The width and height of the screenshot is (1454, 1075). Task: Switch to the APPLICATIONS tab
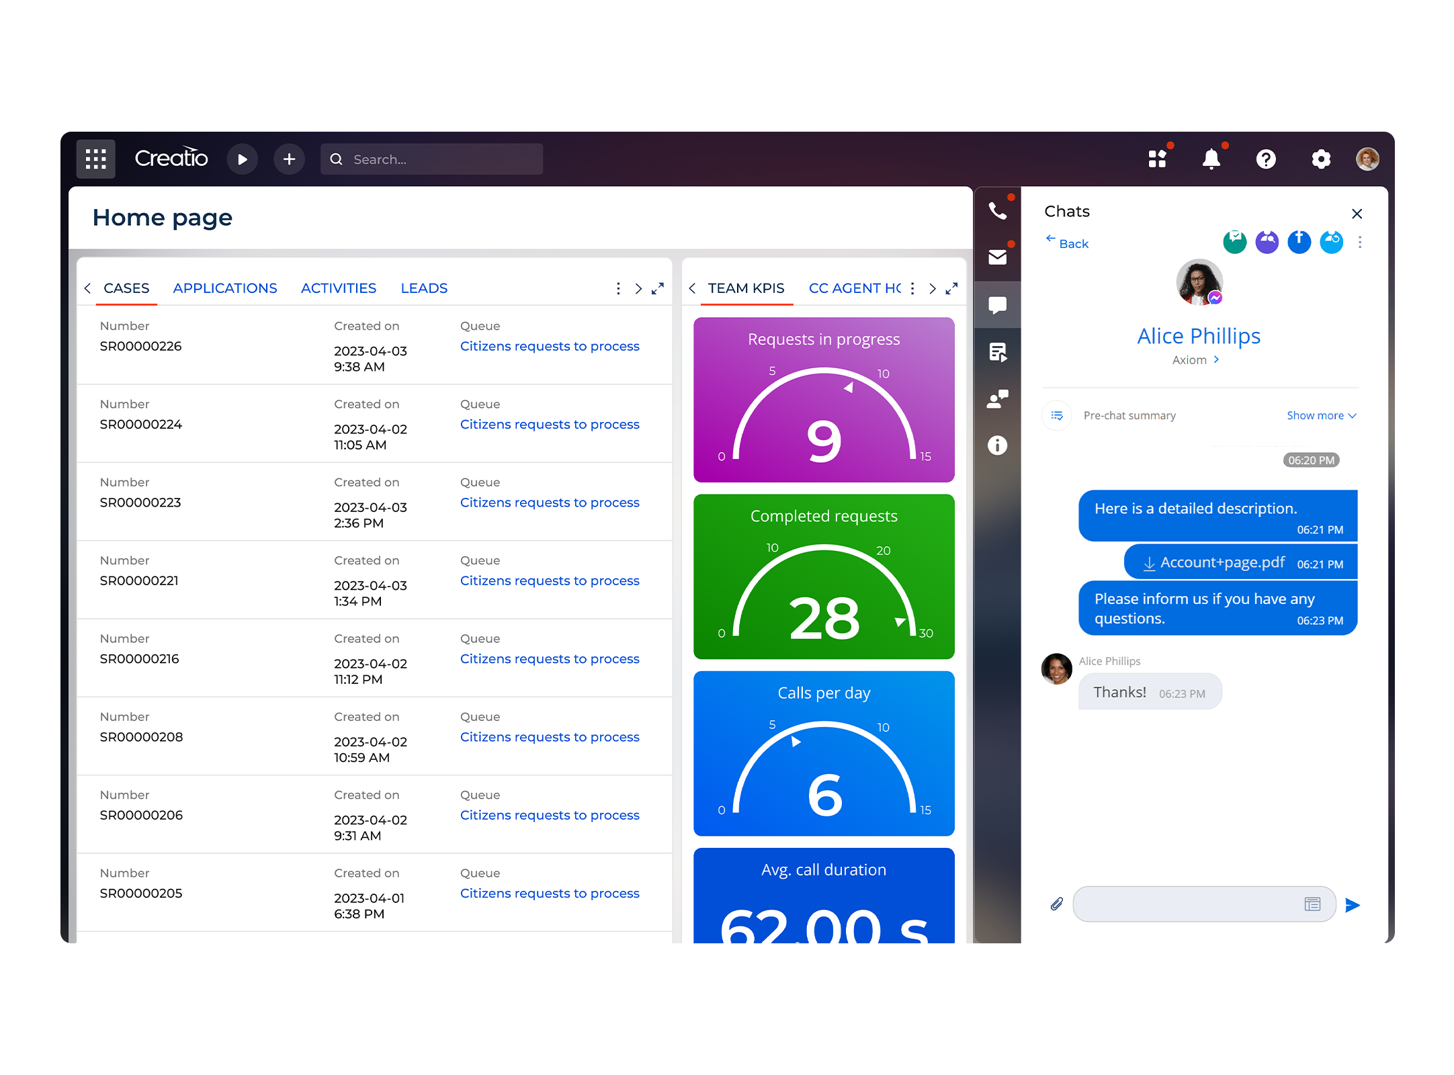224,288
